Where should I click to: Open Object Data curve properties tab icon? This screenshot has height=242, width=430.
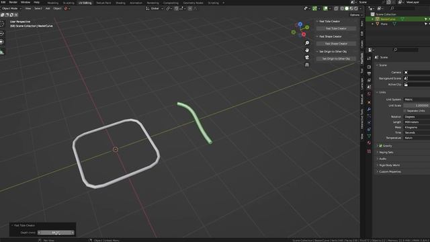pyautogui.click(x=369, y=136)
